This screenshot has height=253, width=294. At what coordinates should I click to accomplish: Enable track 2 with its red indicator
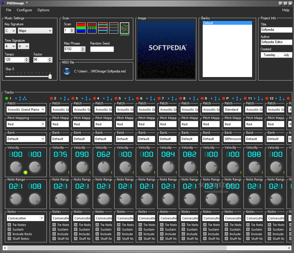(51, 98)
